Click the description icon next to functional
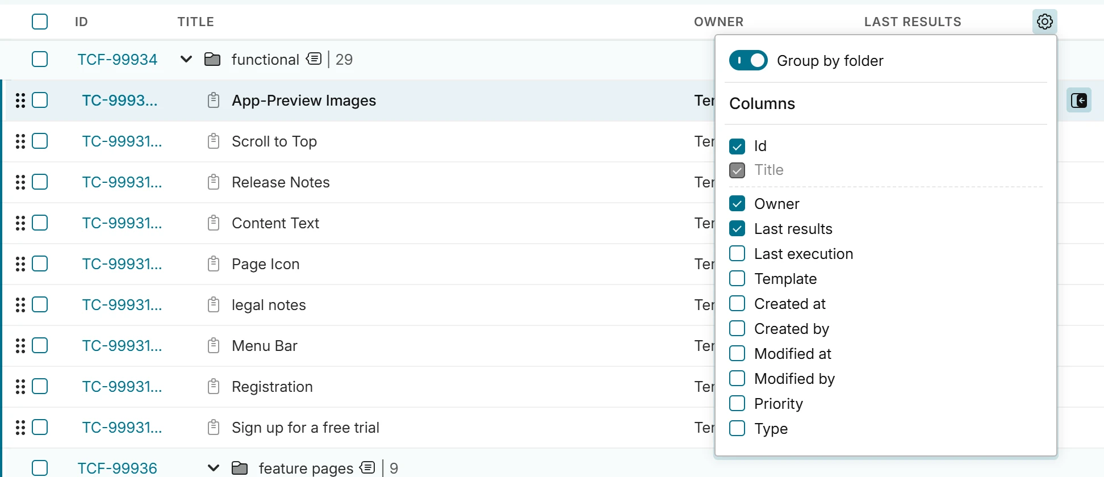Screen dimensions: 1104x477 point(313,58)
